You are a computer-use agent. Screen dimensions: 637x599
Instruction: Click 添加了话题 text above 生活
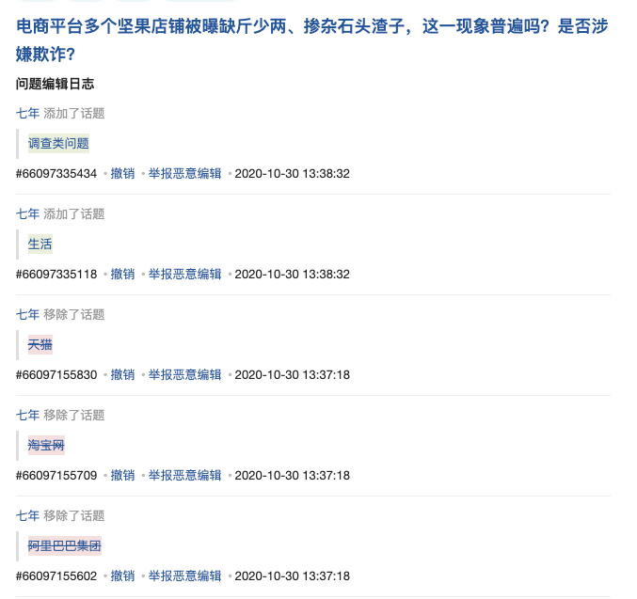[74, 213]
